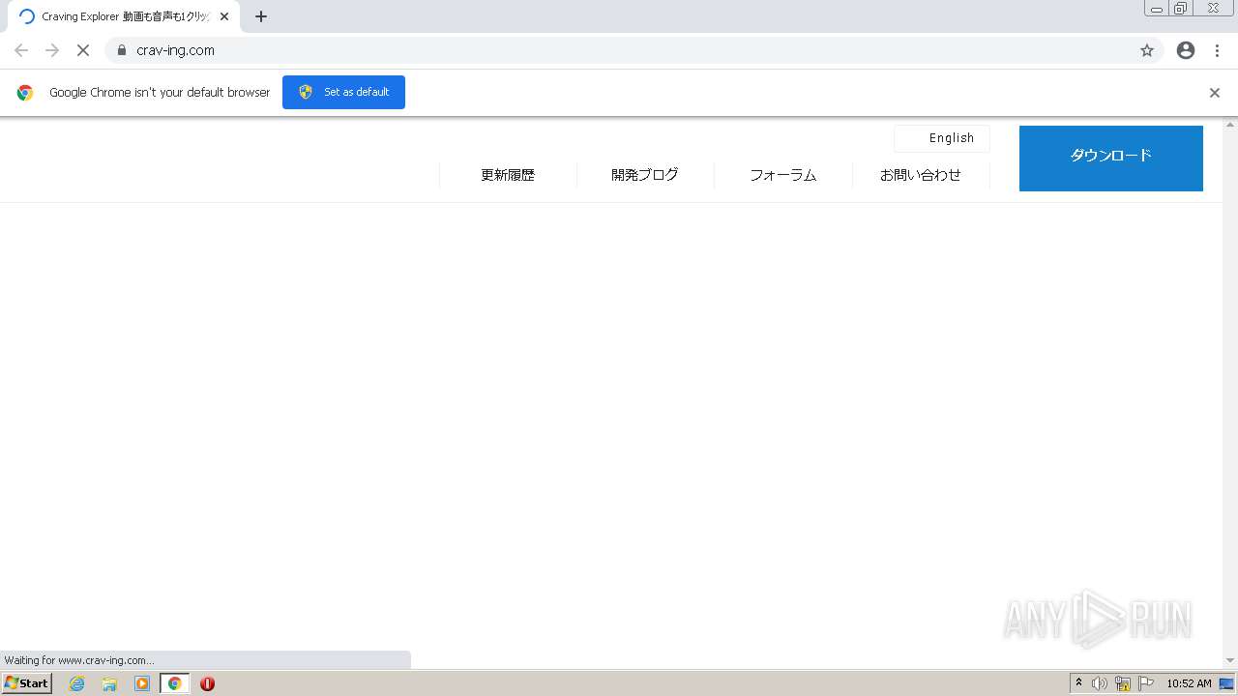The image size is (1238, 696).
Task: Launch Internet Explorer from the taskbar
Action: click(x=77, y=683)
